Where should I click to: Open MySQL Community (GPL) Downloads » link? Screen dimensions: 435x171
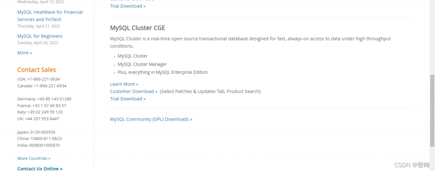click(x=151, y=119)
